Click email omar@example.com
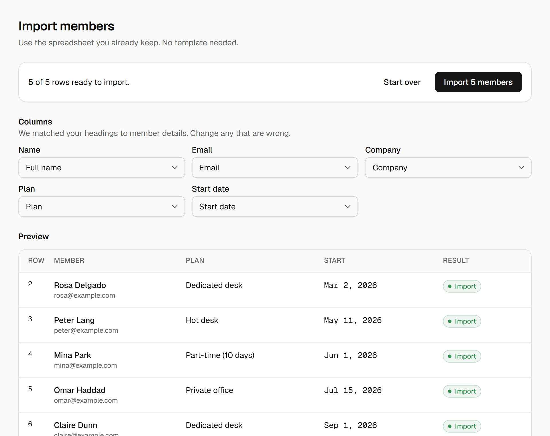This screenshot has height=436, width=550. [x=86, y=400]
